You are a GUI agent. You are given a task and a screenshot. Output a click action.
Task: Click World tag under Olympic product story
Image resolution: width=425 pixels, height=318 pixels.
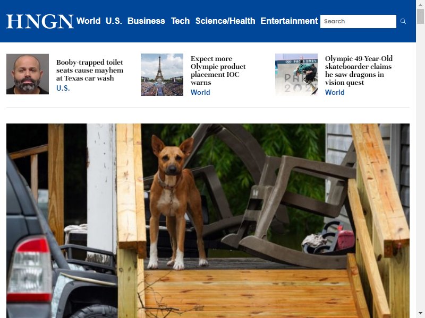click(200, 92)
